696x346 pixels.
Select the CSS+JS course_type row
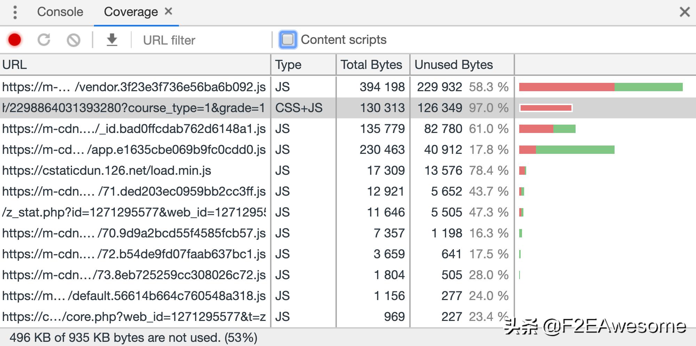click(x=134, y=108)
